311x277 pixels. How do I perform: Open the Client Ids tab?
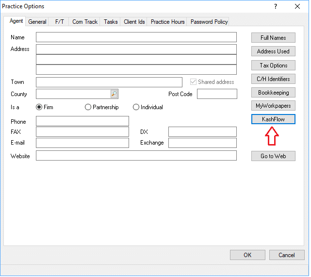click(134, 22)
